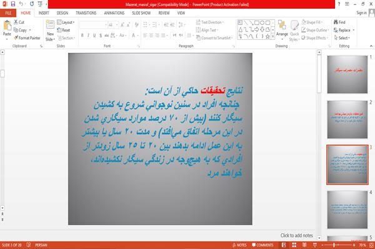Switch to the ANIMATIONS tab
The width and height of the screenshot is (375, 249).
coord(114,13)
